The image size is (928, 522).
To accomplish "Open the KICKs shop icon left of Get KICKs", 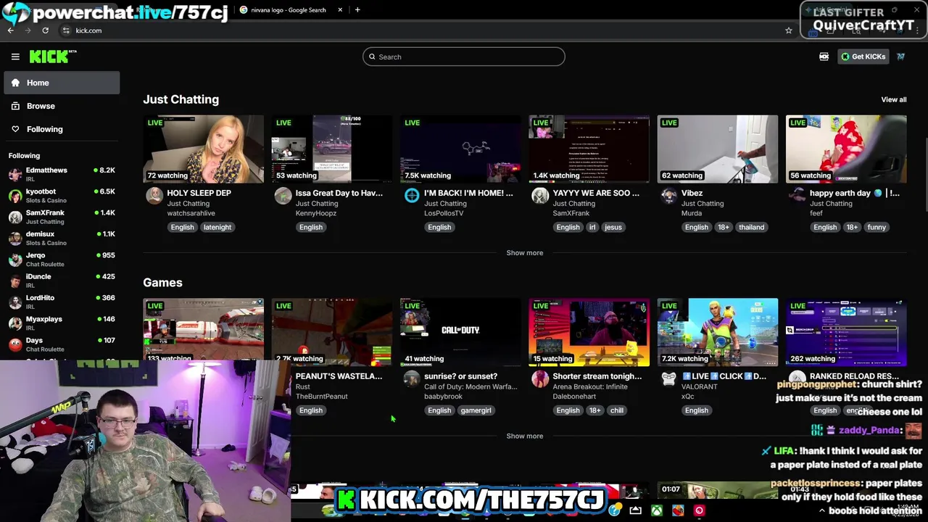I will tap(824, 57).
